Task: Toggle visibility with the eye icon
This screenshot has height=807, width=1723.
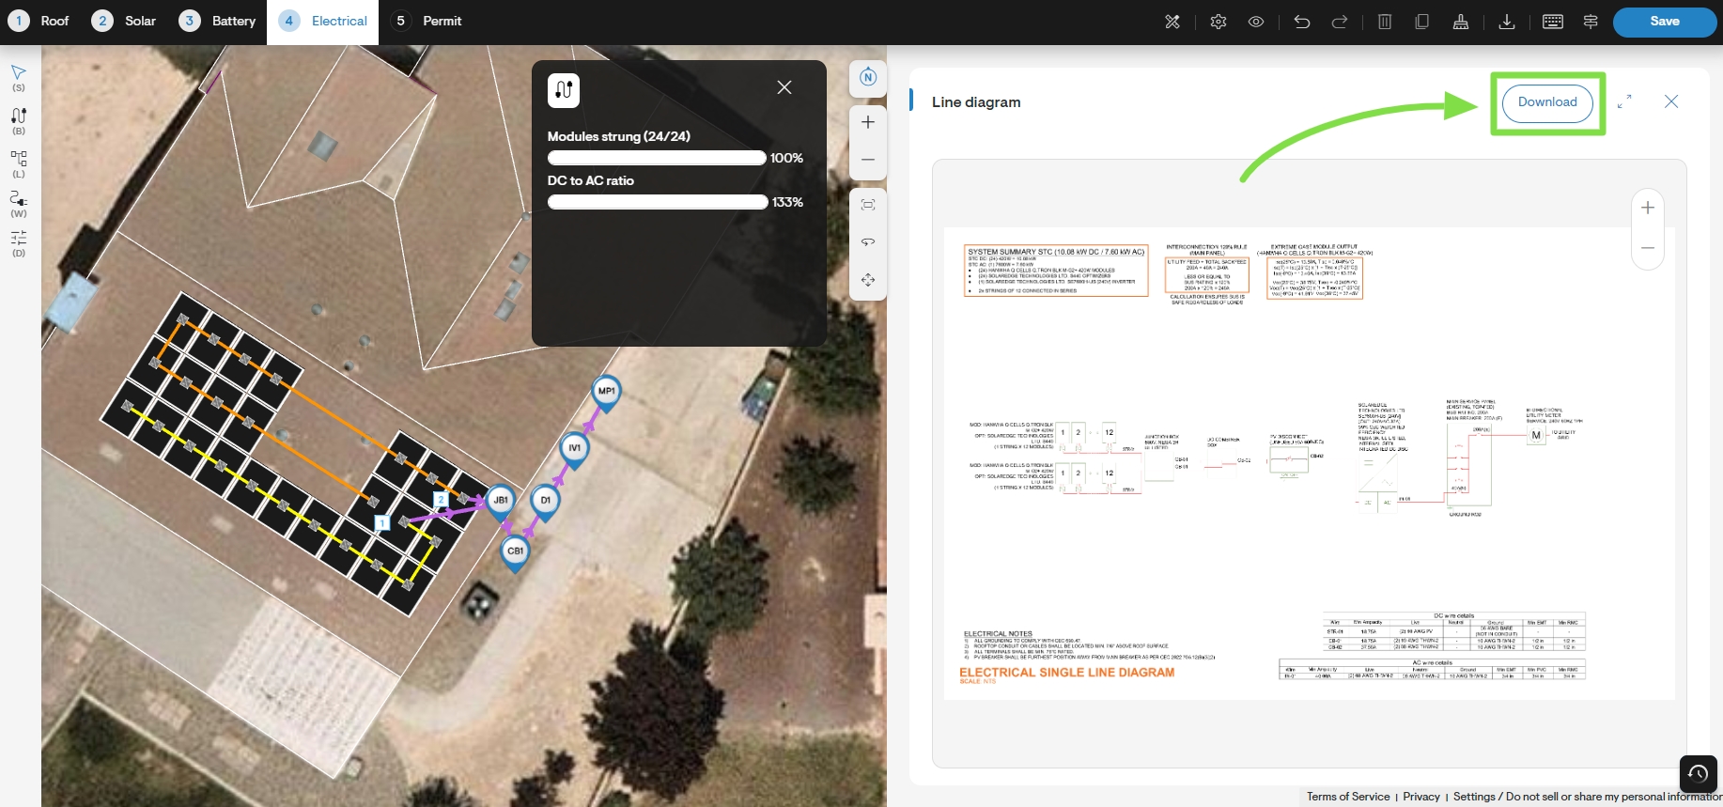Action: point(1256,22)
